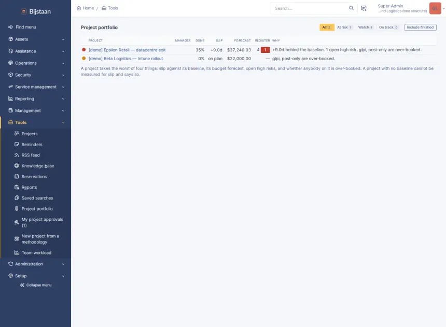446x327 pixels.
Task: Select the Watch filter tab
Action: [x=366, y=27]
